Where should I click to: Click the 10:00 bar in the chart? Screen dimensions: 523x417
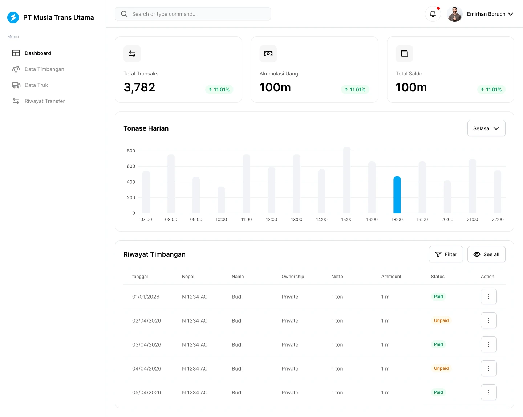[221, 200]
